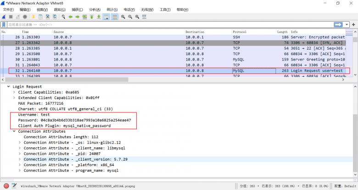Expand the _client_version: 5.7.29 attribute

click(x=20, y=159)
